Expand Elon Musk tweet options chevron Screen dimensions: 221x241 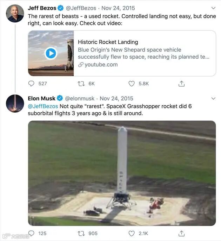(213, 98)
